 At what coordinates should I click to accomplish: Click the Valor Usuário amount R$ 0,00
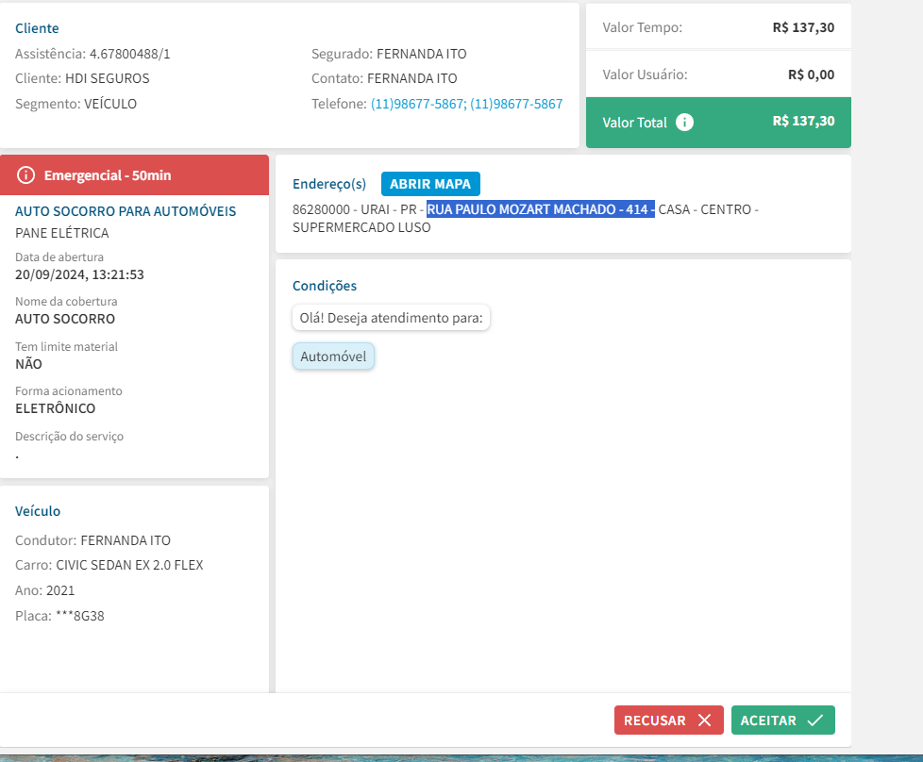[x=811, y=75]
